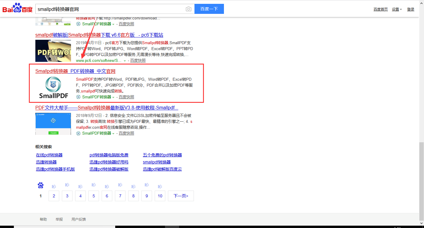Screen dimensions: 424x228
Task: Open related search 五个免费的pdf转换器
Action: [162, 155]
